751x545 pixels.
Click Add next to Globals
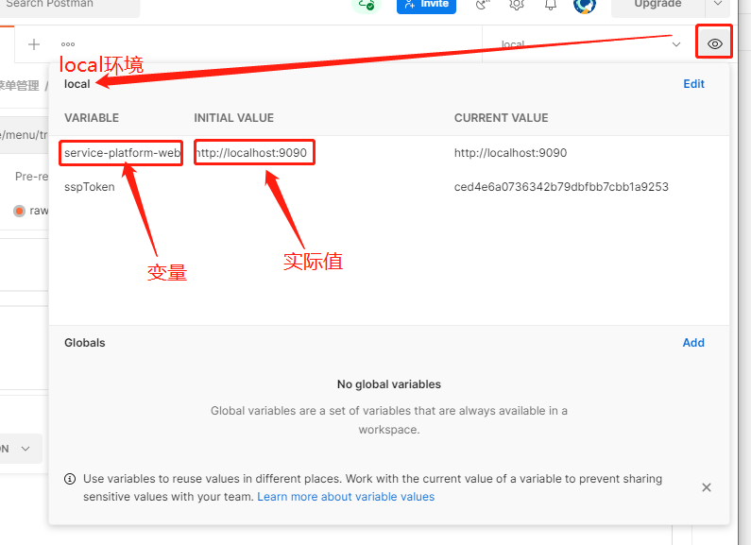pos(693,343)
